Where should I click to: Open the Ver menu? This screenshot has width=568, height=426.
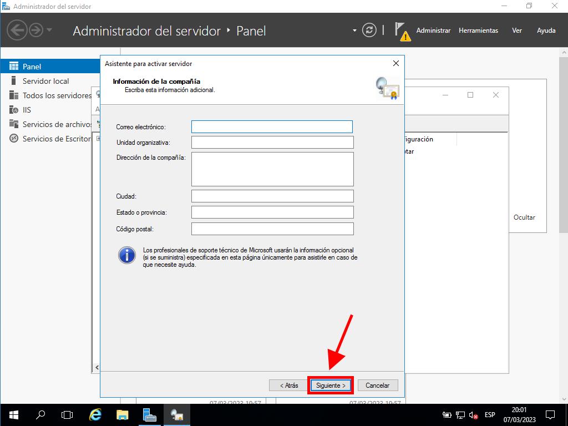click(x=517, y=31)
